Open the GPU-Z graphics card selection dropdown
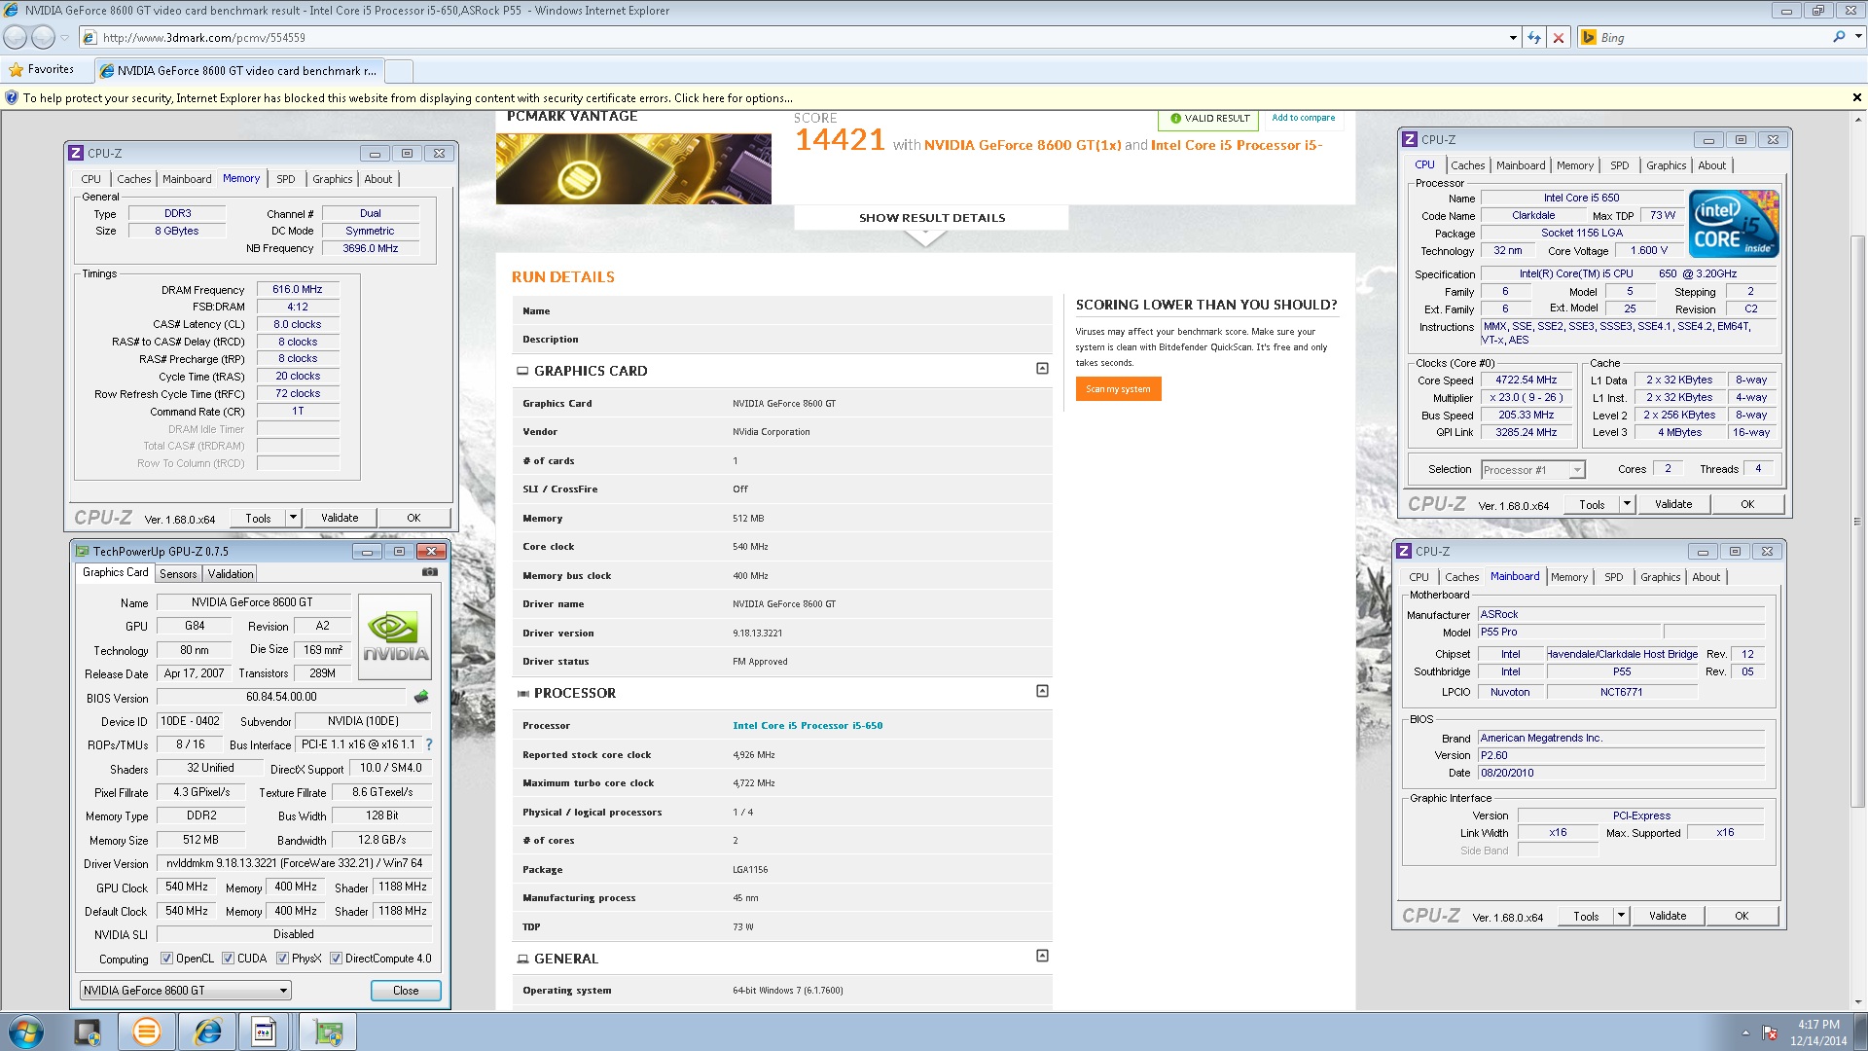 click(x=185, y=991)
